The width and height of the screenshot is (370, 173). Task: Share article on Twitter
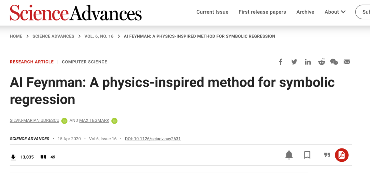(x=294, y=62)
